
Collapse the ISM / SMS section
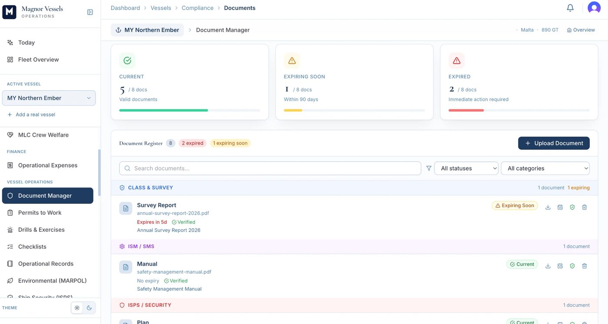[354, 246]
